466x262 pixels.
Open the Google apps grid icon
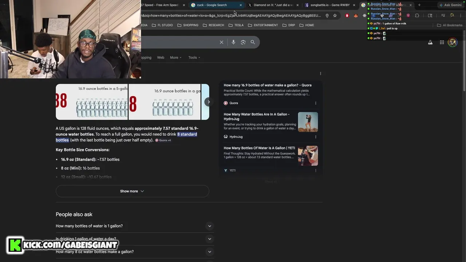click(x=442, y=42)
